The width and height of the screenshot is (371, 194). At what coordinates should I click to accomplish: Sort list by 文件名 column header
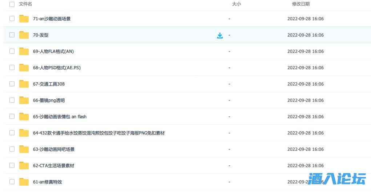click(25, 4)
